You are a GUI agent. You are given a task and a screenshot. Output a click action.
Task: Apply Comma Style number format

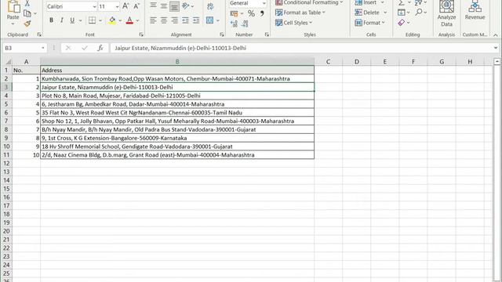coord(262,13)
